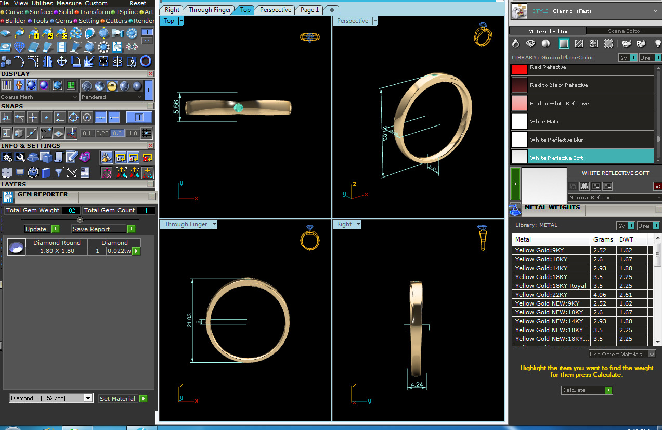
Task: Select the wireframe diamond gem icon
Action: [19, 47]
